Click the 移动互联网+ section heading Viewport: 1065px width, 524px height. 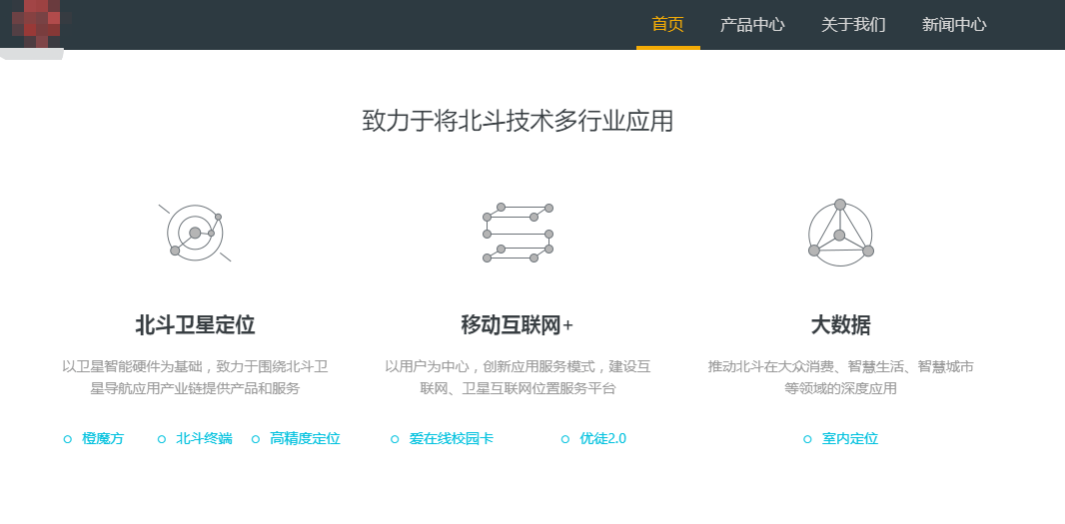pyautogui.click(x=518, y=325)
